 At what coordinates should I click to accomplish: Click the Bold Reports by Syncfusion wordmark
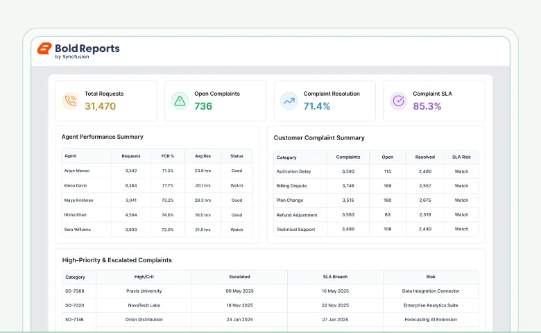[x=87, y=51]
